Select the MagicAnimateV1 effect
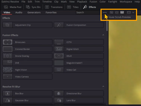Image resolution: width=141 pixels, height=106 pixels. tap(79, 63)
